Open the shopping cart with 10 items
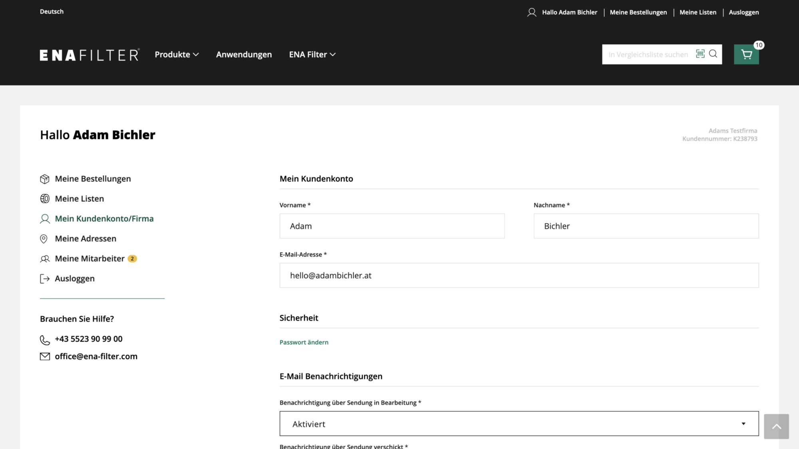This screenshot has height=449, width=799. [x=746, y=54]
